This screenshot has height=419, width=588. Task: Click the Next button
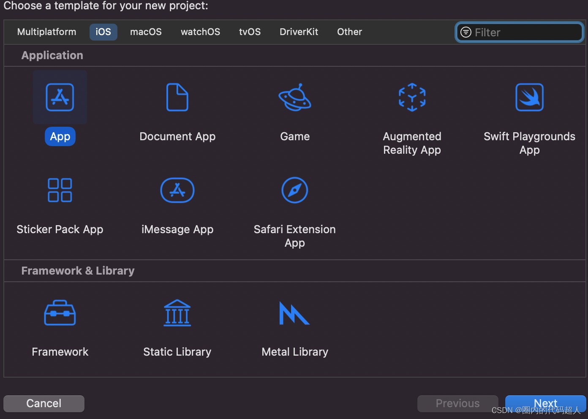(x=545, y=403)
